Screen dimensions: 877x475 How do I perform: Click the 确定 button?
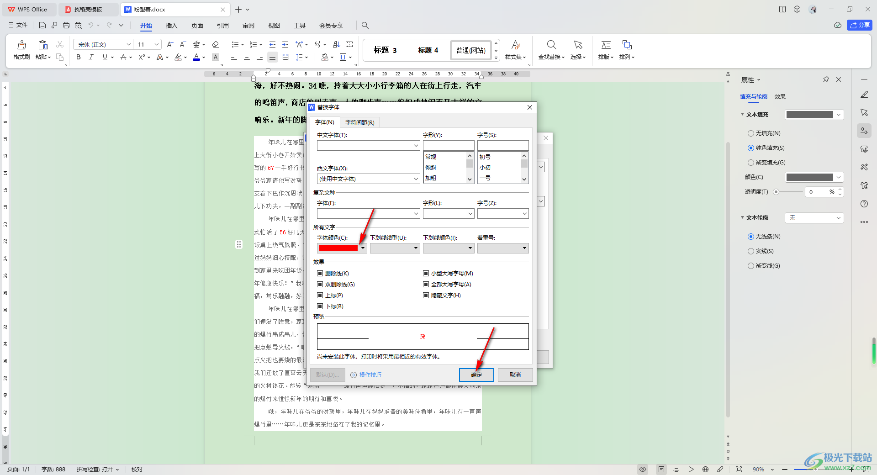click(x=476, y=375)
